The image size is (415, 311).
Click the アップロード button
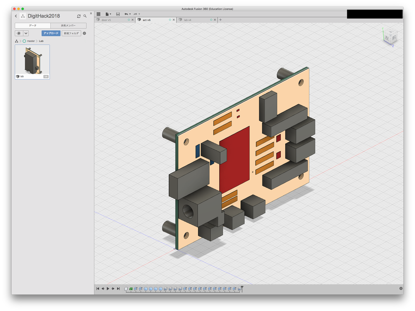50,33
